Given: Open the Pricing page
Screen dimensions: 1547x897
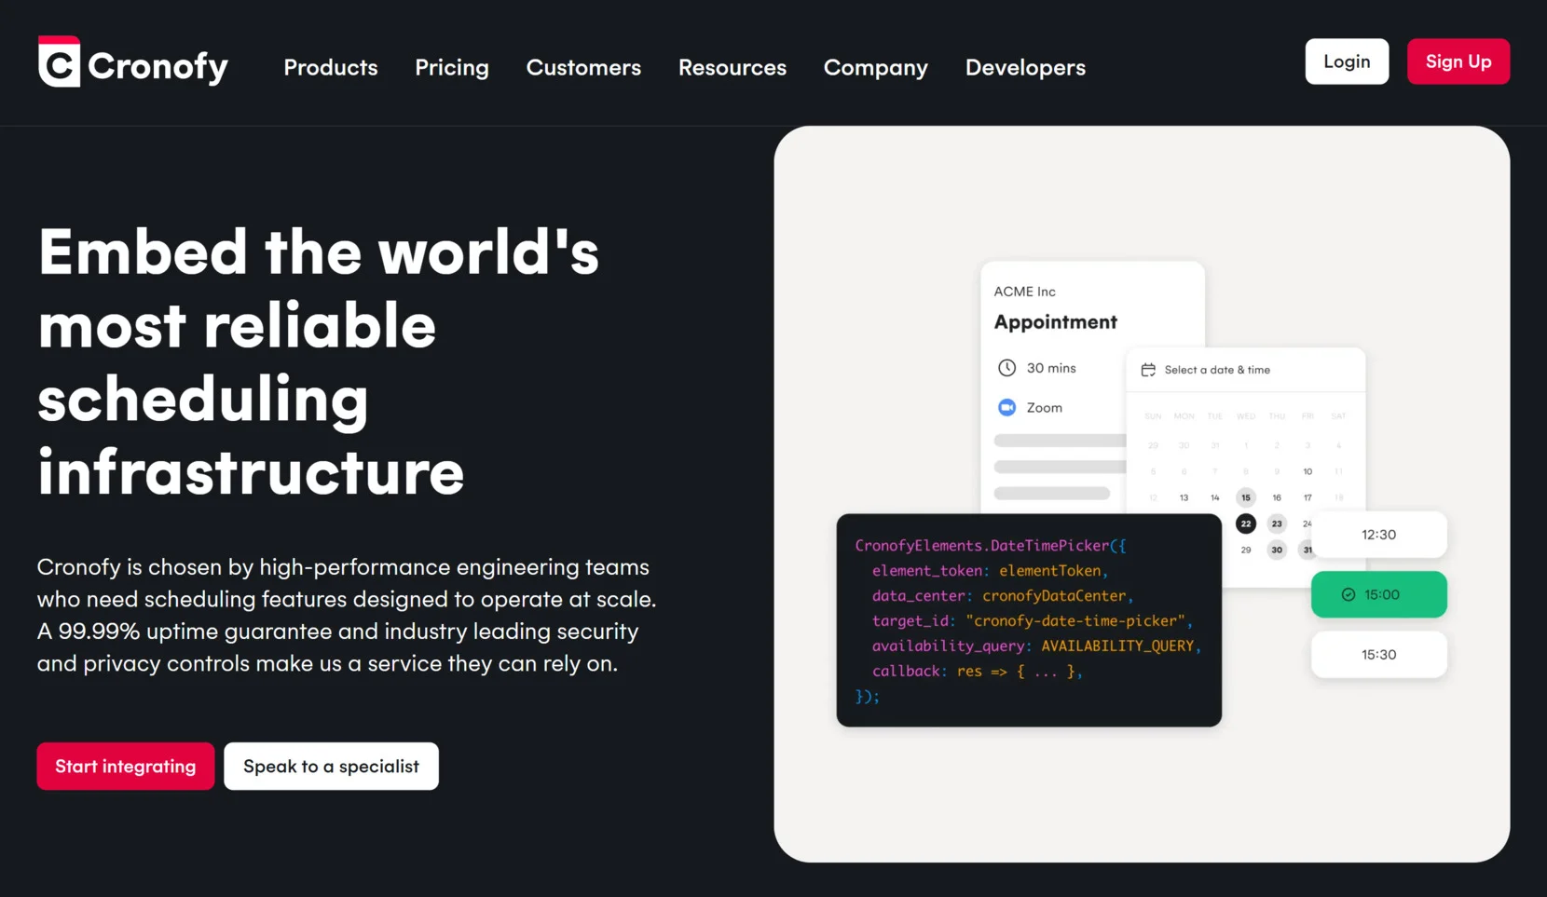Looking at the screenshot, I should pos(452,68).
